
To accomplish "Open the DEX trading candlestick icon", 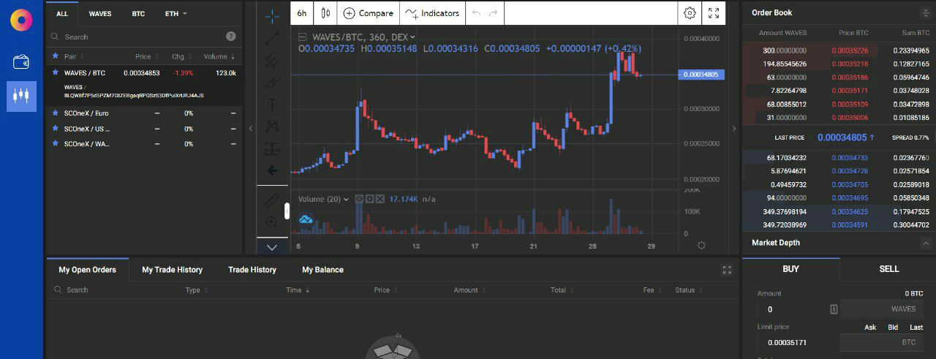I will (x=21, y=96).
